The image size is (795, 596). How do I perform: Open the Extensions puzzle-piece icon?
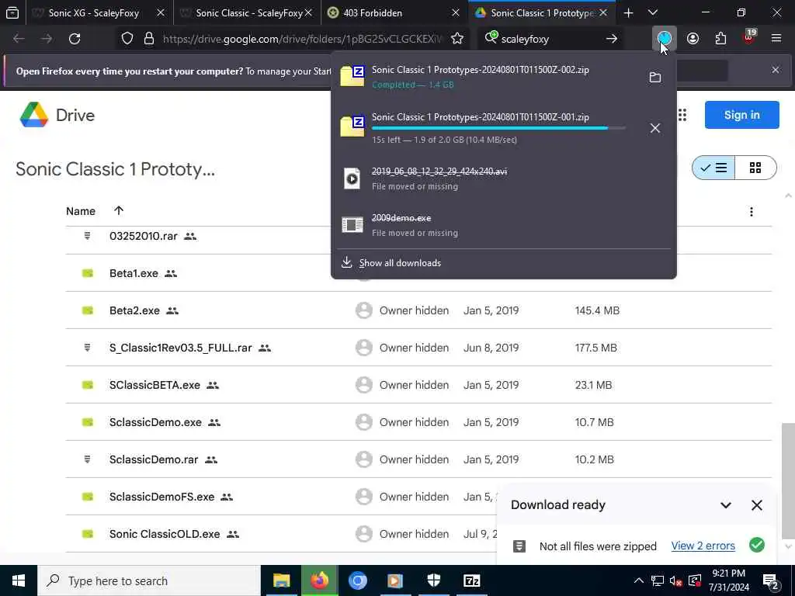pos(720,39)
